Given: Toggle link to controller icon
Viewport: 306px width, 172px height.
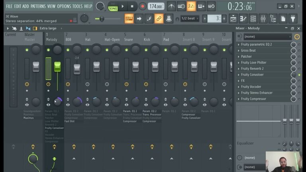Looking at the screenshot, I should pos(159,19).
